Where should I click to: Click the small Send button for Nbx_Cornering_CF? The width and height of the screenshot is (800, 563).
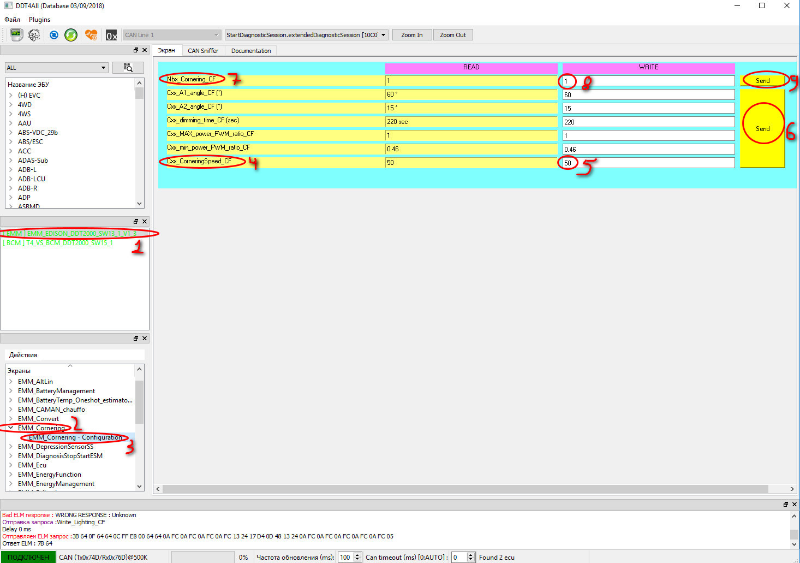pos(762,80)
